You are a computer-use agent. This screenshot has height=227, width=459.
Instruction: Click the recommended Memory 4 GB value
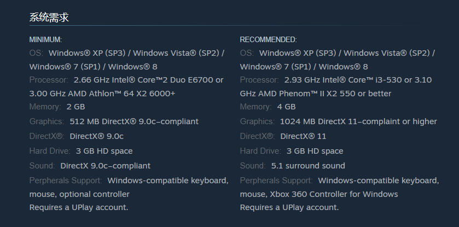pos(286,107)
